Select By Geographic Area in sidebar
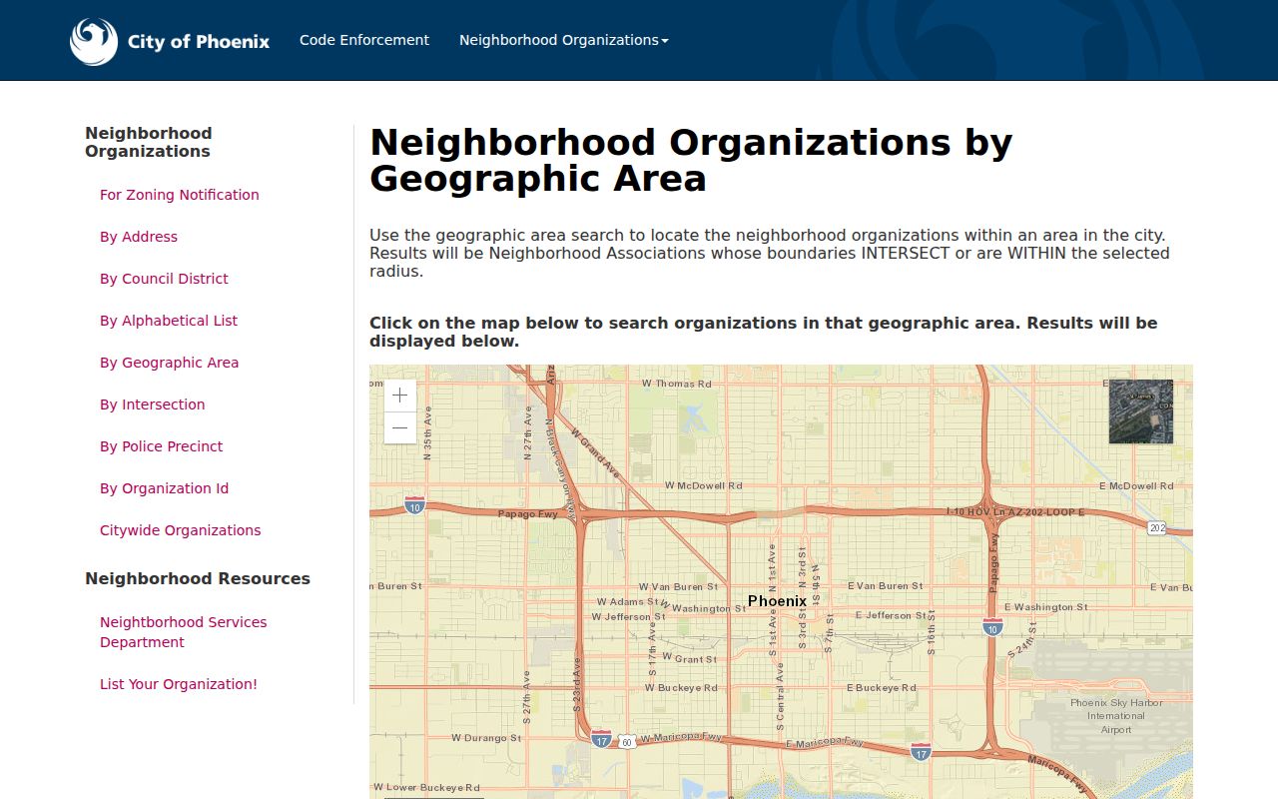1278x799 pixels. point(170,363)
